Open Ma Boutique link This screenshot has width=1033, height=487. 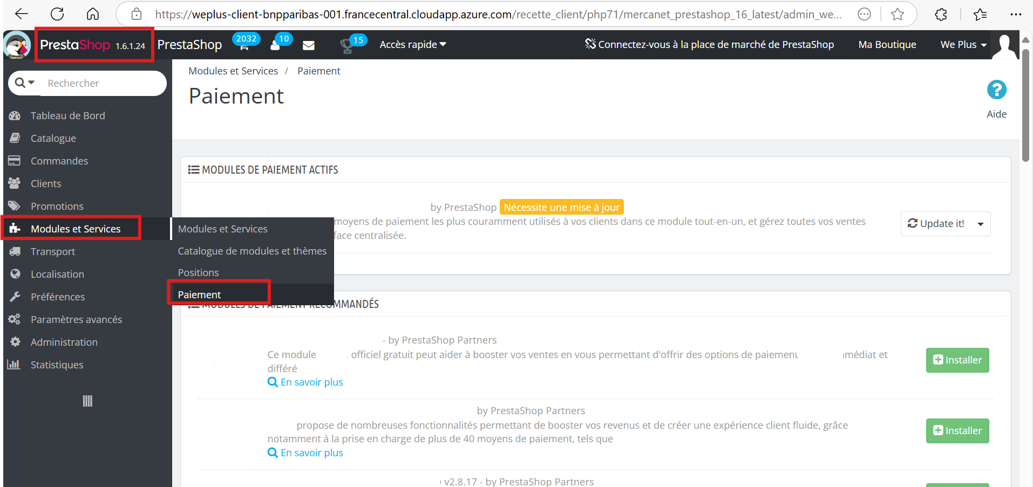pos(887,44)
